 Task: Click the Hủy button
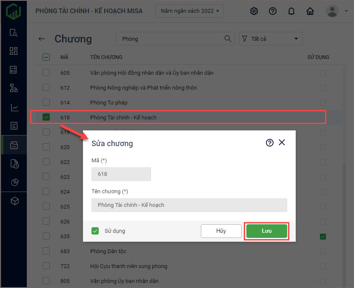(221, 231)
